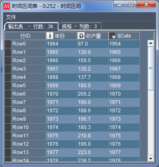Select the $Date cell showing 1967
This screenshot has width=159, height=167.
point(124,69)
